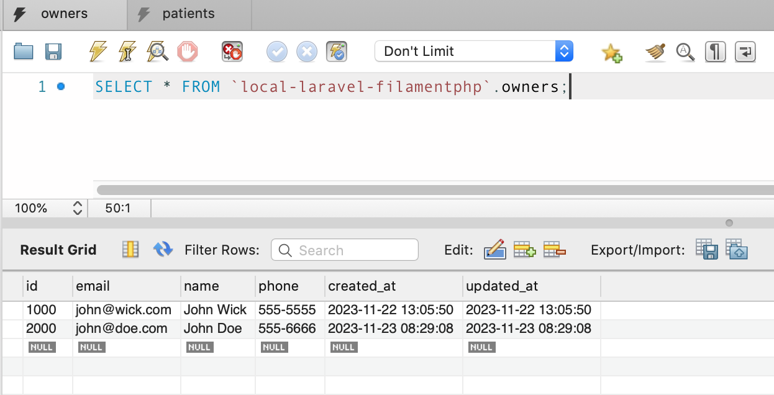774x395 pixels.
Task: Open find panel magnifier icon
Action: 685,52
